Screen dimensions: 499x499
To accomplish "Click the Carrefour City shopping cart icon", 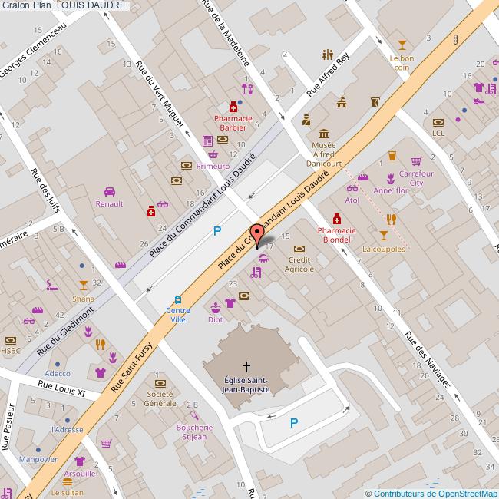I will tap(416, 161).
